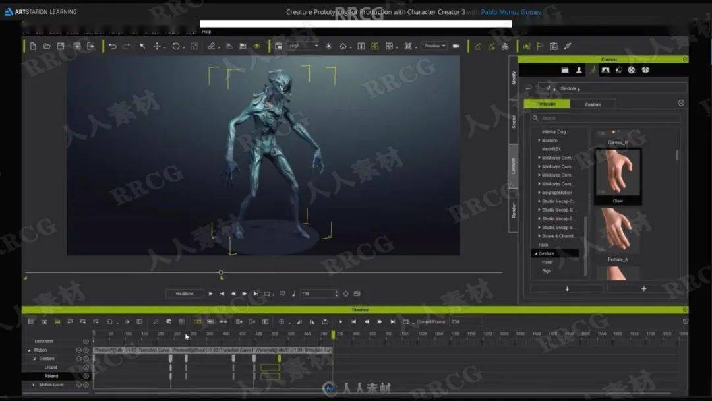The height and width of the screenshot is (401, 712).
Task: Collapse the Gesture folder in content tree
Action: click(535, 253)
